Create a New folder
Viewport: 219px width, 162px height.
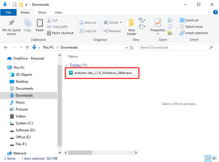coord(132,27)
